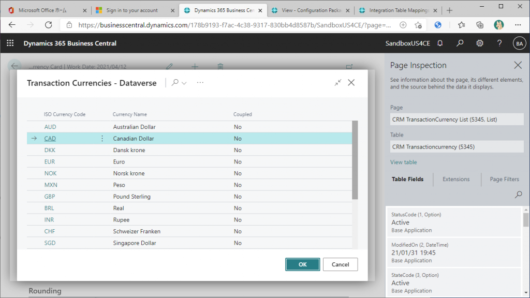
Task: Click the Currency Name column header
Action: coord(130,114)
